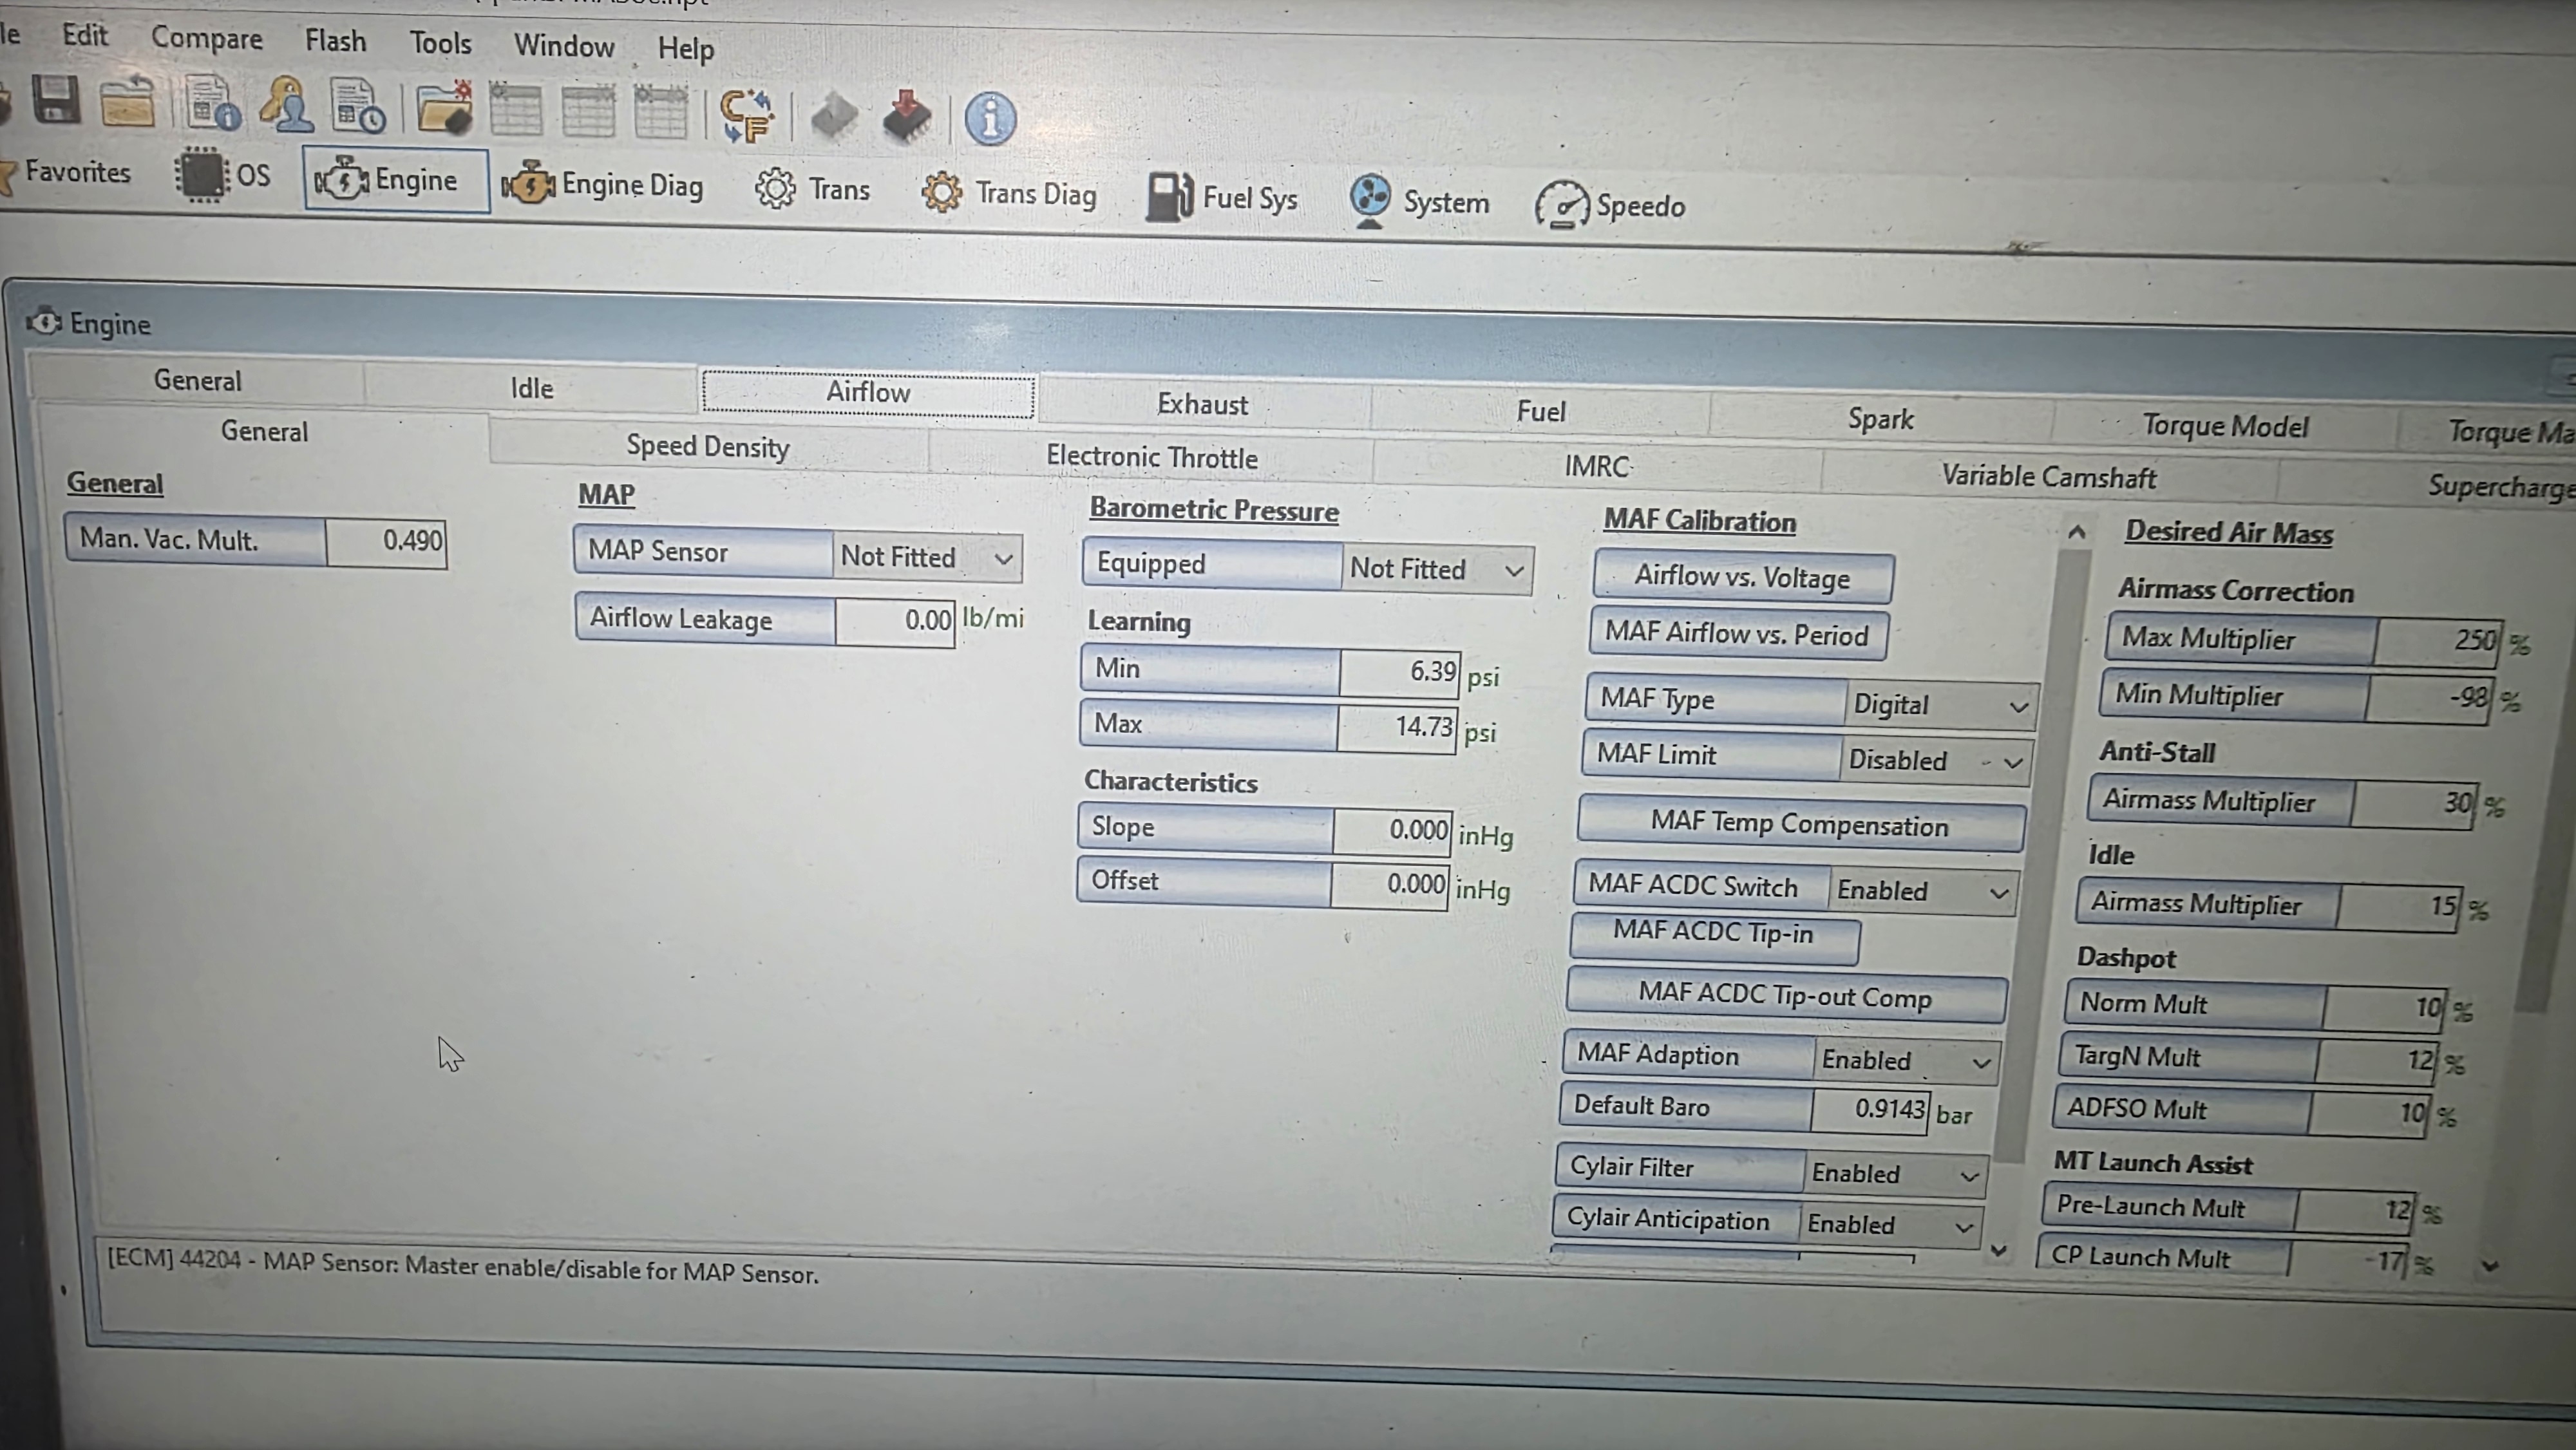This screenshot has width=2576, height=1450.
Task: Open the Flash menu
Action: click(x=335, y=41)
